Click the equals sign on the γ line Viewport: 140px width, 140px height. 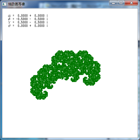tap(13, 22)
